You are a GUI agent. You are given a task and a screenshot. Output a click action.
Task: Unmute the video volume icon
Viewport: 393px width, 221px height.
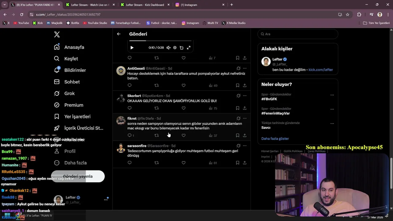coord(168,48)
